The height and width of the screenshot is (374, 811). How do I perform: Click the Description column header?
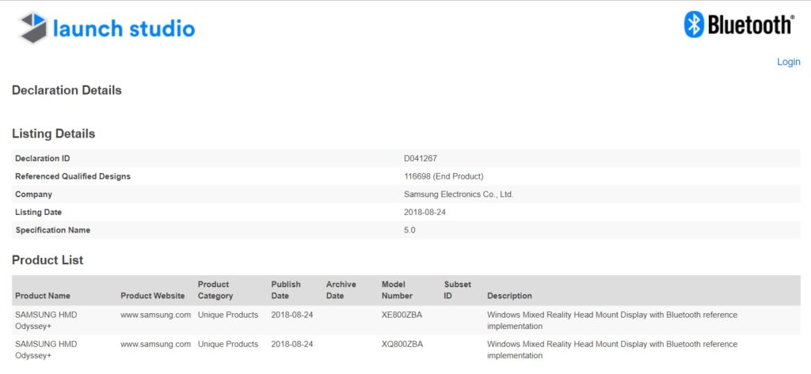pos(509,296)
